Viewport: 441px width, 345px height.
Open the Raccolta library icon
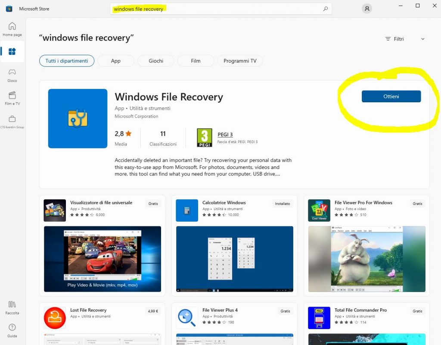click(x=12, y=307)
